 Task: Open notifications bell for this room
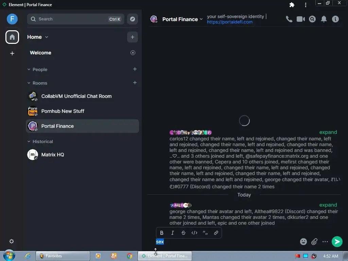[x=324, y=19]
